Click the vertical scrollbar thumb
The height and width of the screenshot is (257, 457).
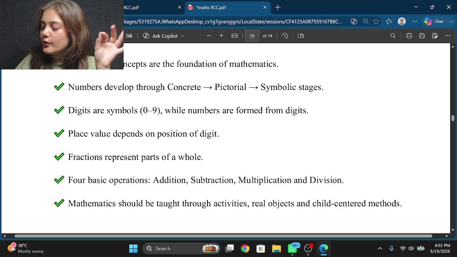[x=453, y=119]
